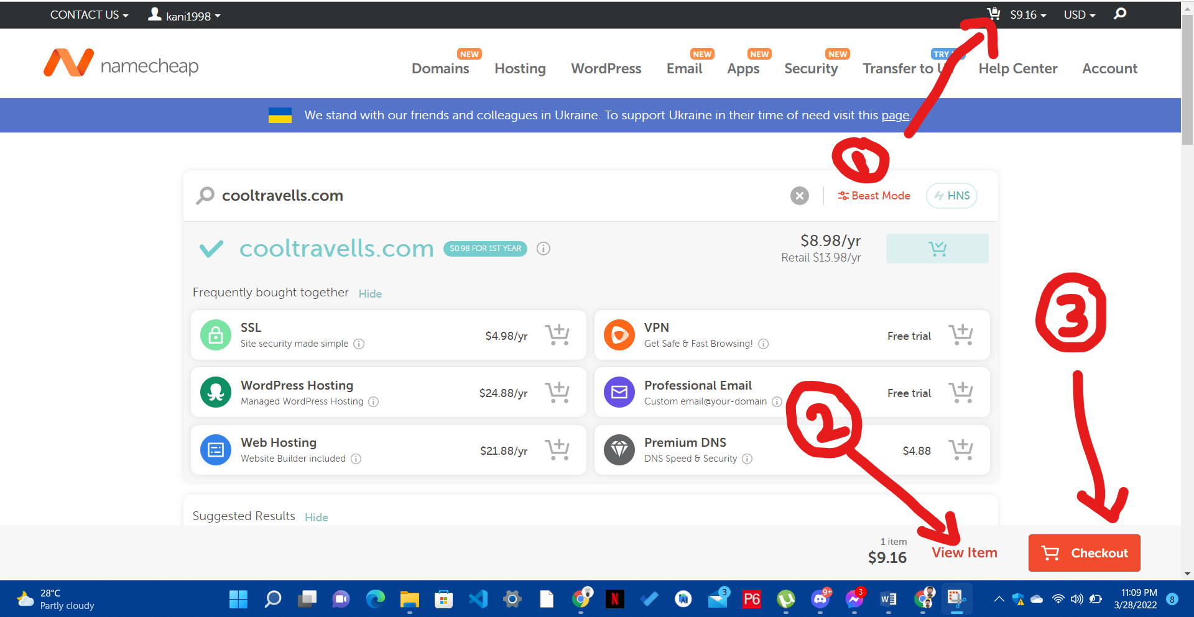Click the WordPress Hosting octopus icon
The height and width of the screenshot is (617, 1194).
[x=216, y=392]
